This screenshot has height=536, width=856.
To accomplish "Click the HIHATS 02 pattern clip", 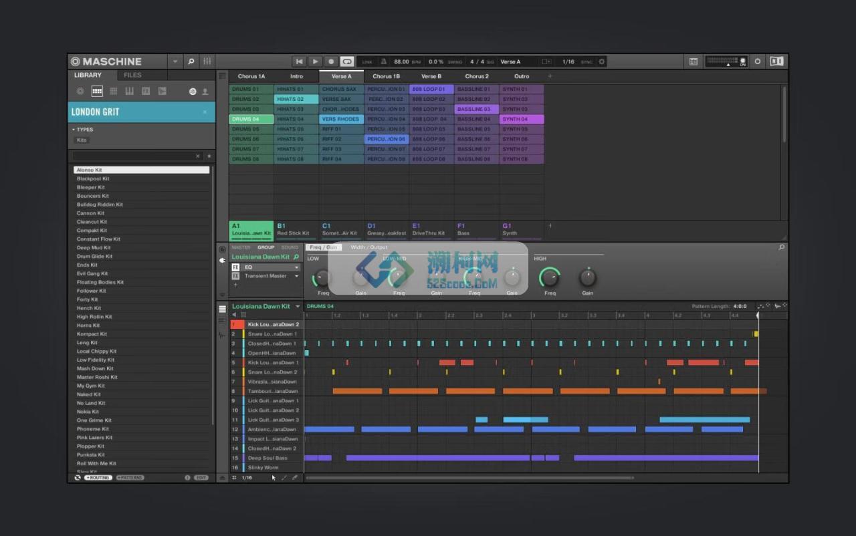I will coord(296,99).
